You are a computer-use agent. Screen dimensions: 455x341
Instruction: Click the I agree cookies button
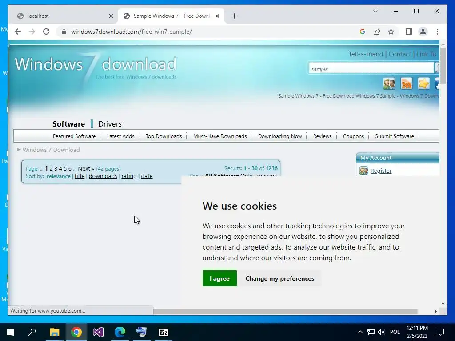coord(220,278)
